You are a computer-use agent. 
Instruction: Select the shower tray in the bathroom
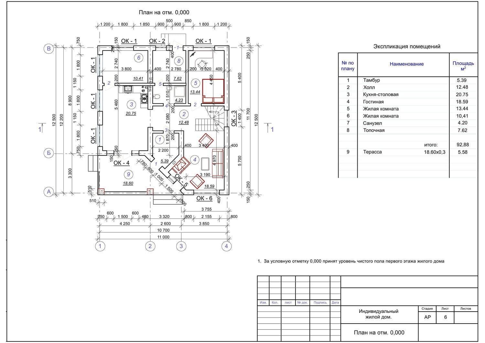pyautogui.click(x=179, y=92)
